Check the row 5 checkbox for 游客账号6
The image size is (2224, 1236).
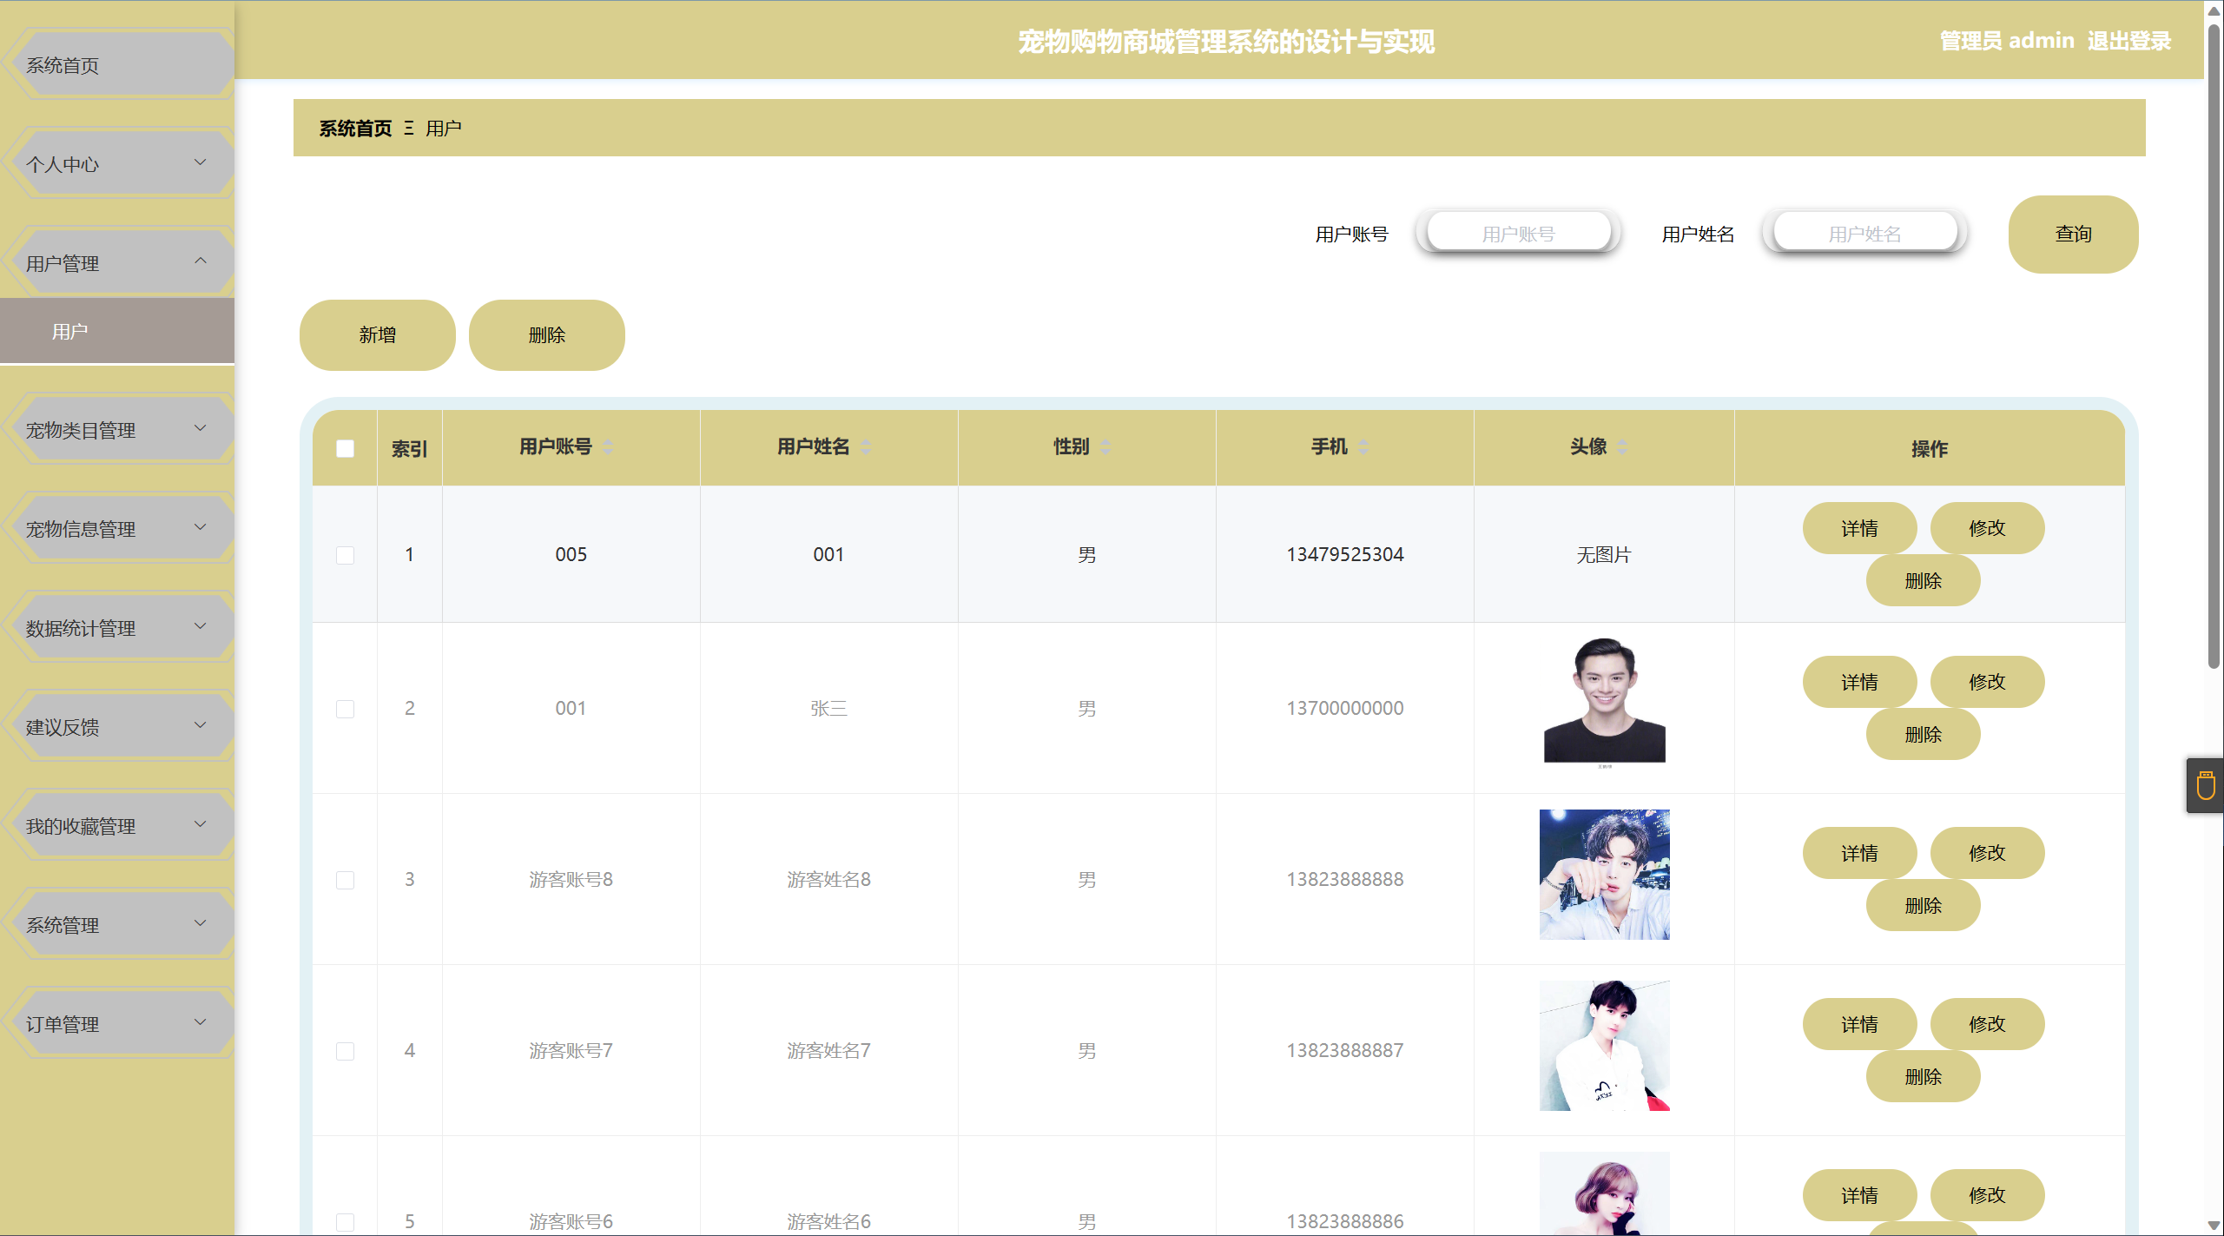pos(345,1222)
